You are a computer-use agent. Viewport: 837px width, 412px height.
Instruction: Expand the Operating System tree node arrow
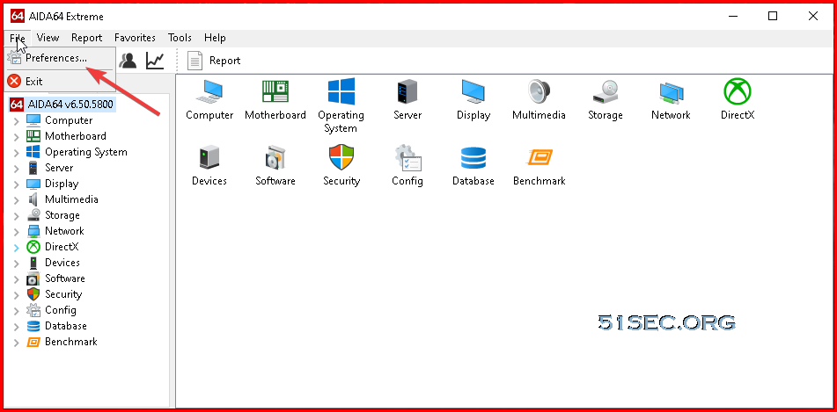17,153
